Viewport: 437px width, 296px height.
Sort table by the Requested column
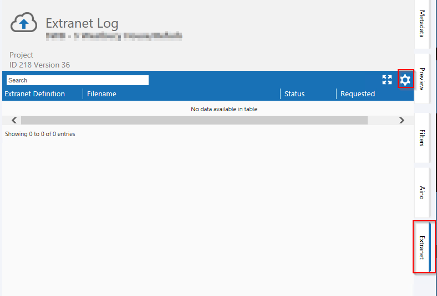pyautogui.click(x=358, y=94)
